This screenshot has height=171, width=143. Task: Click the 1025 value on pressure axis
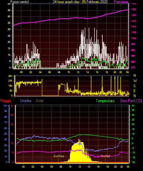click(133, 9)
